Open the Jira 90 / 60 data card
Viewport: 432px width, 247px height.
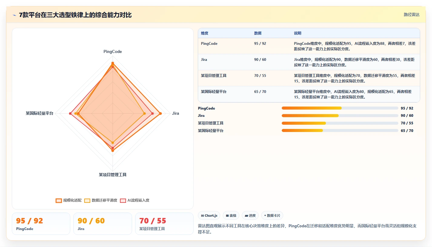point(103,224)
